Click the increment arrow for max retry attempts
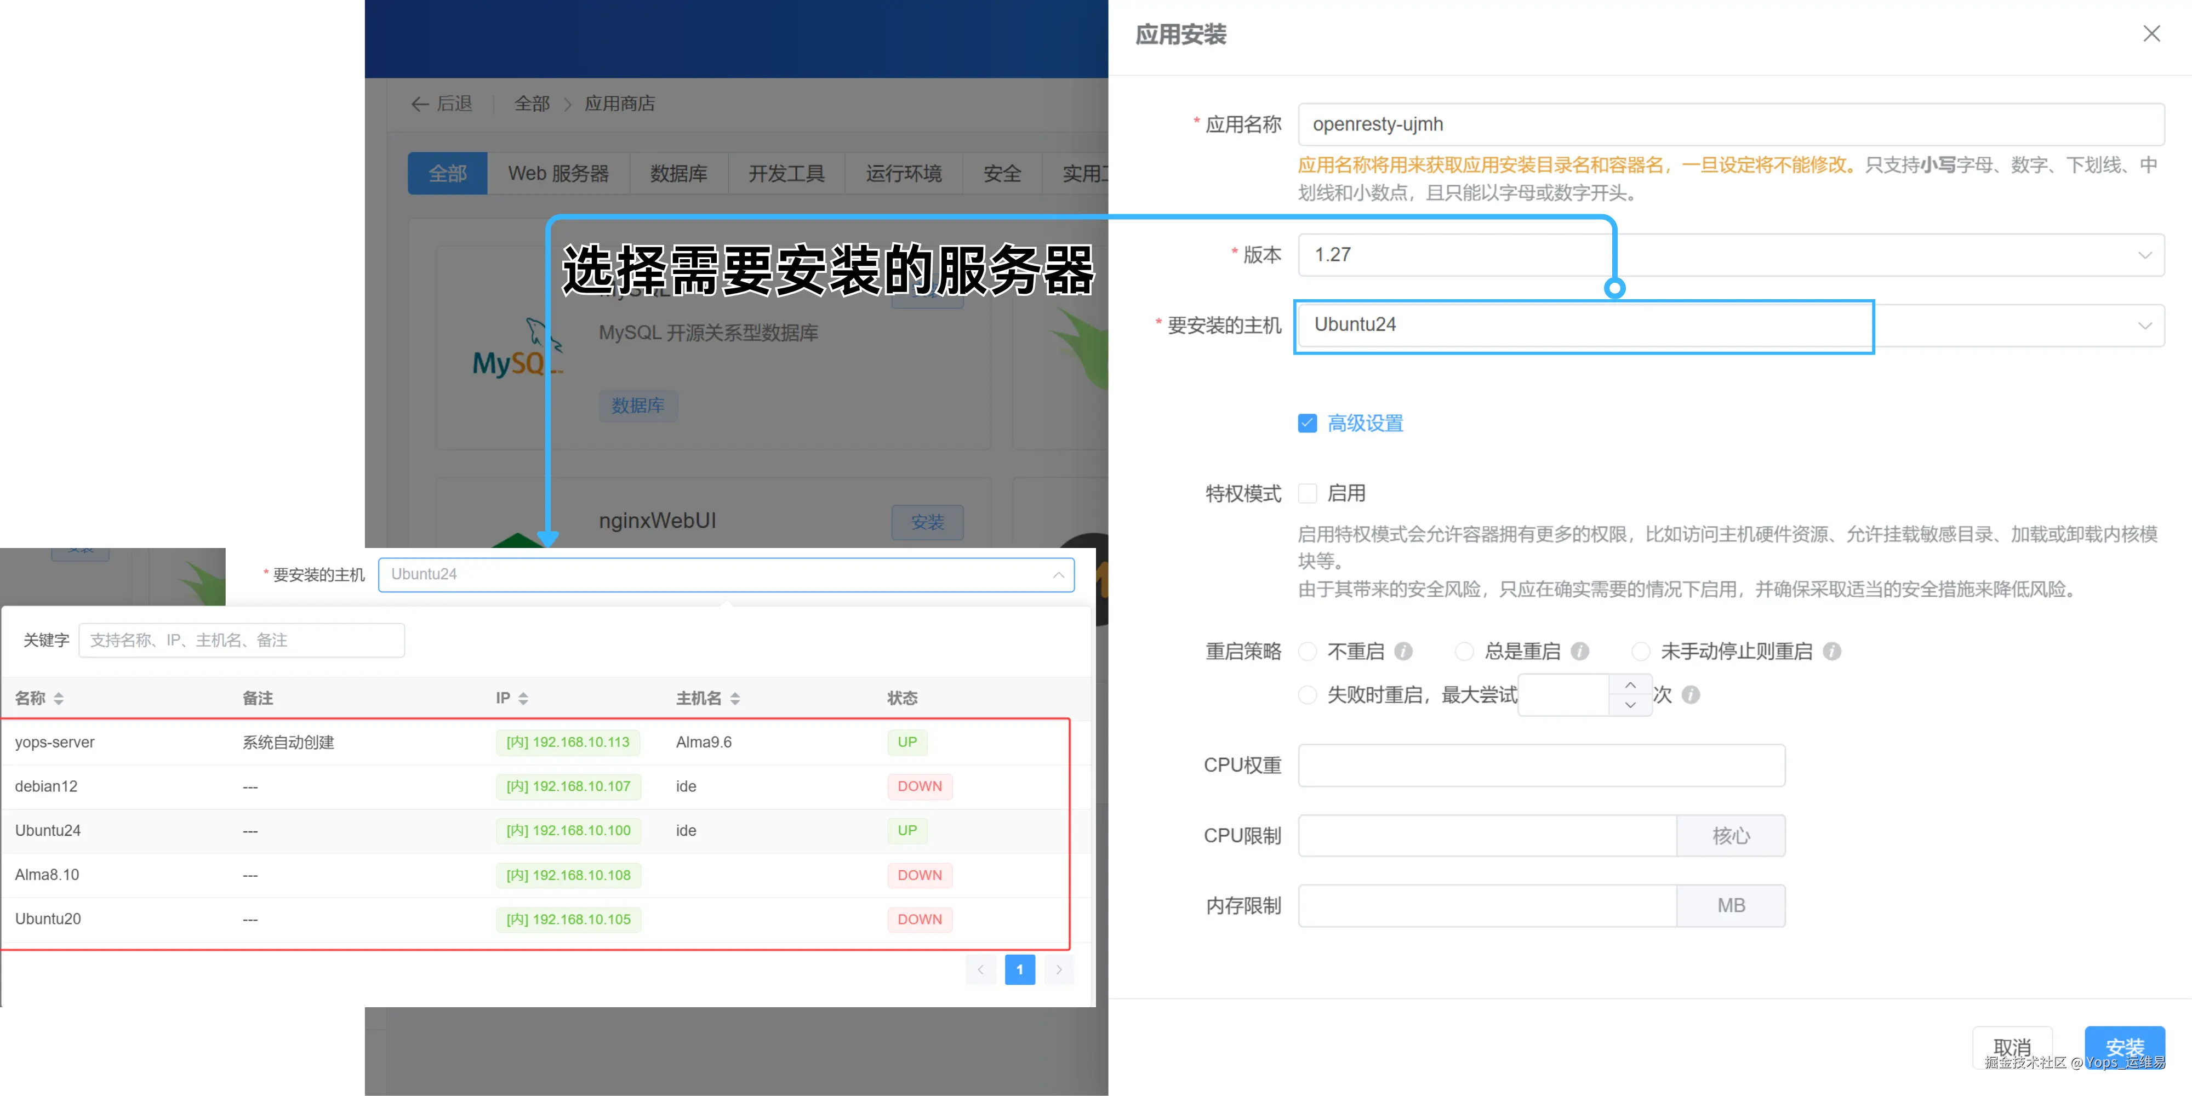Image resolution: width=2192 pixels, height=1096 pixels. click(x=1630, y=685)
